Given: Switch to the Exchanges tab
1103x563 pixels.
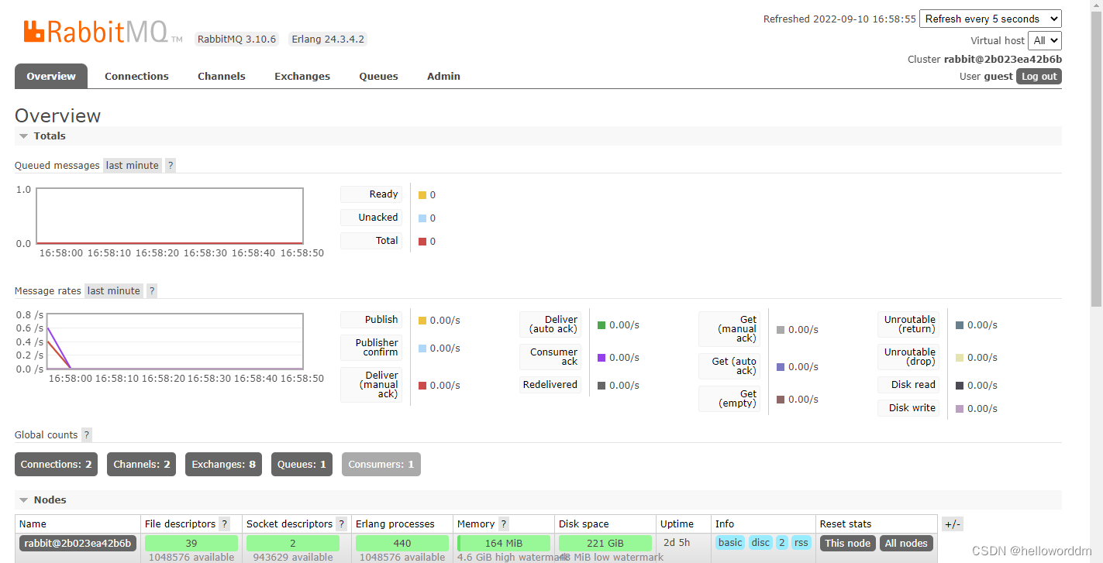Looking at the screenshot, I should click(x=302, y=76).
